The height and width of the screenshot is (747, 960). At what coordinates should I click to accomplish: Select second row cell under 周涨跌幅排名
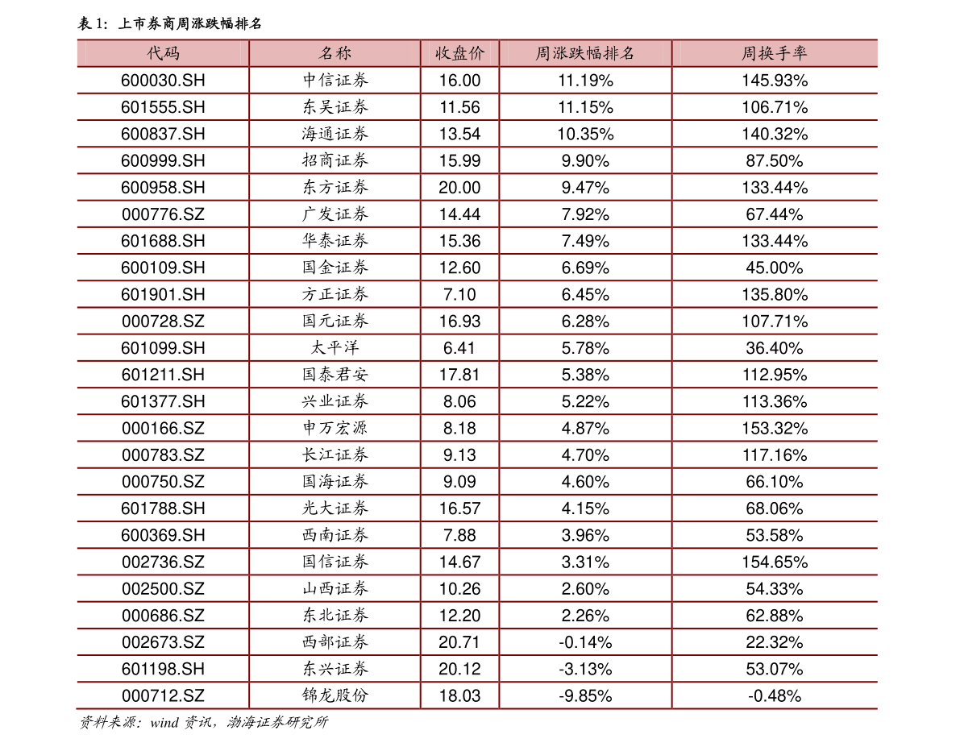point(585,106)
